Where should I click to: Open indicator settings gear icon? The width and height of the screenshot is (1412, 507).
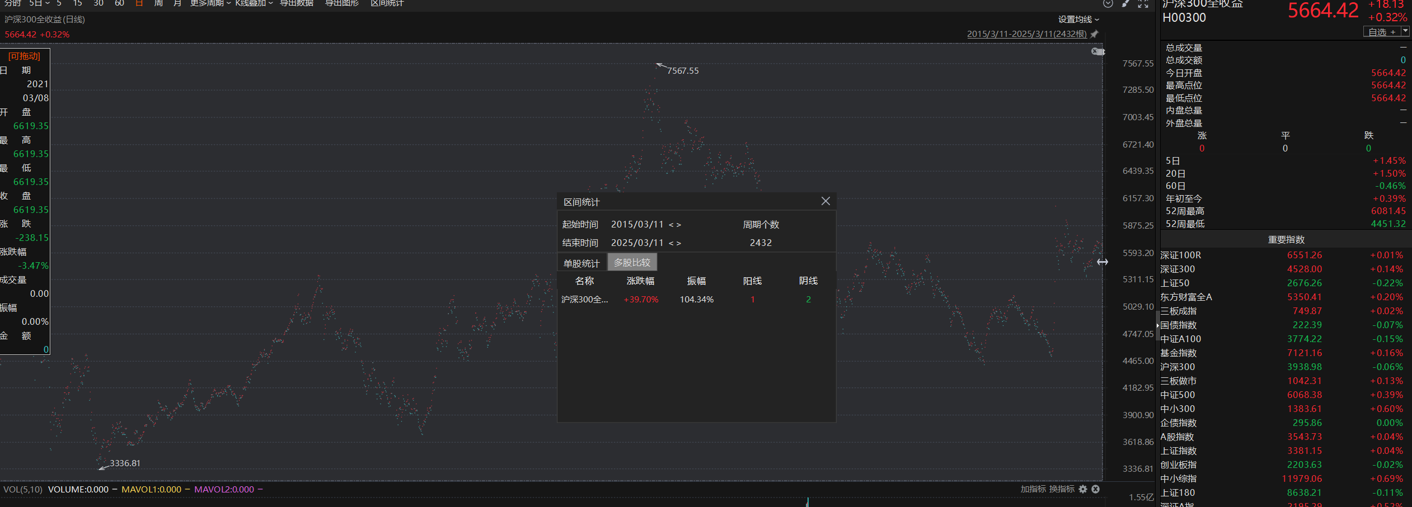tap(1083, 489)
